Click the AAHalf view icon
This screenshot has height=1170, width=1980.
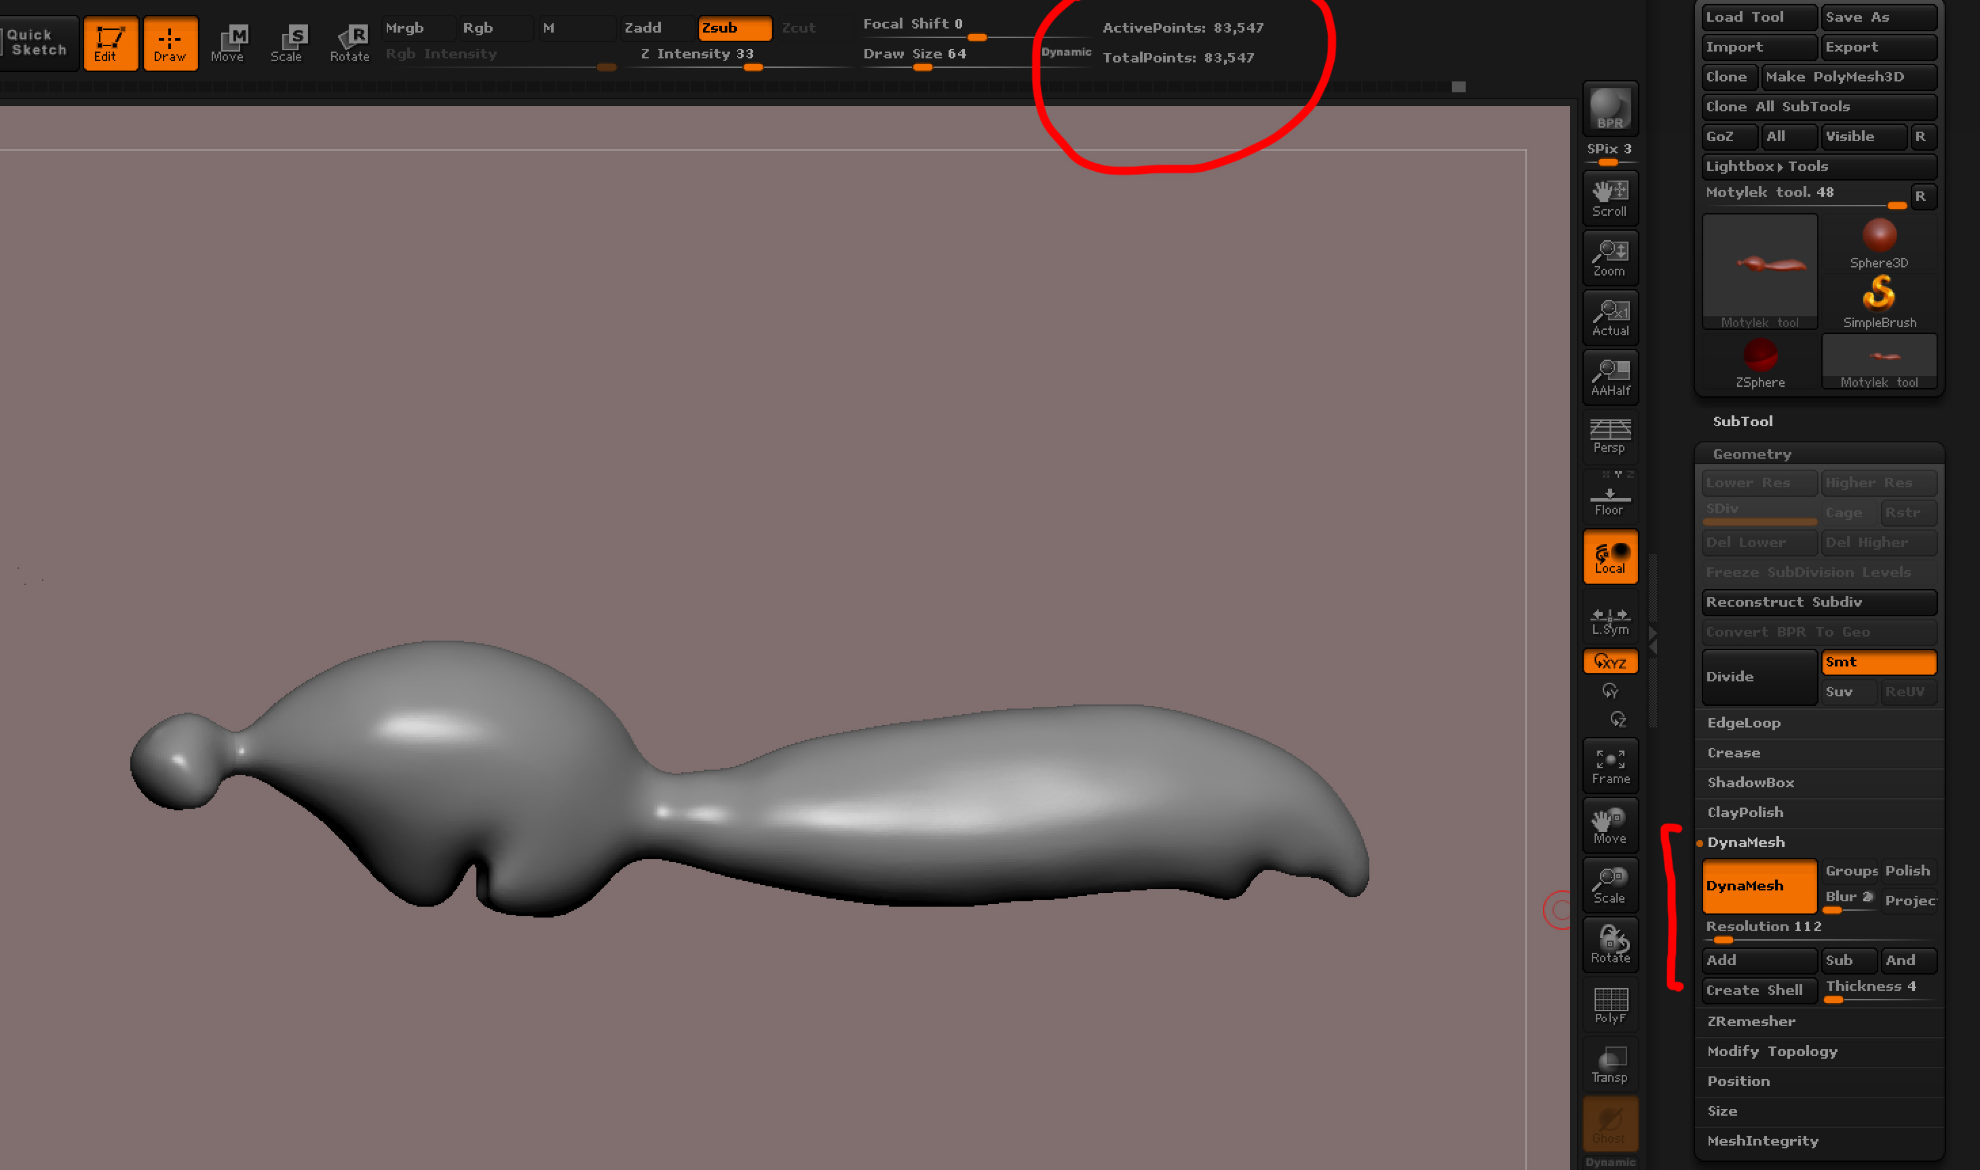pos(1610,377)
